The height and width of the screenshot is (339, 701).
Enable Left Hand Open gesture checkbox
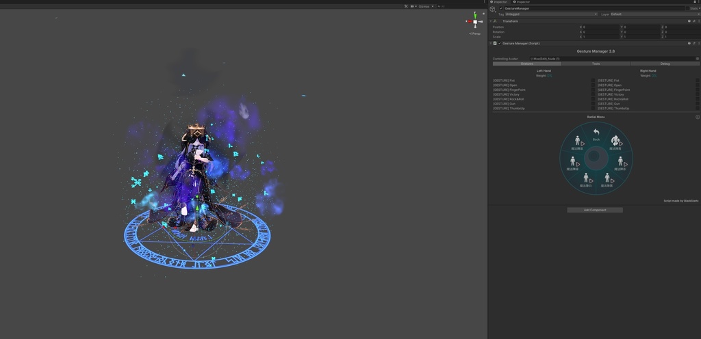[x=594, y=85]
